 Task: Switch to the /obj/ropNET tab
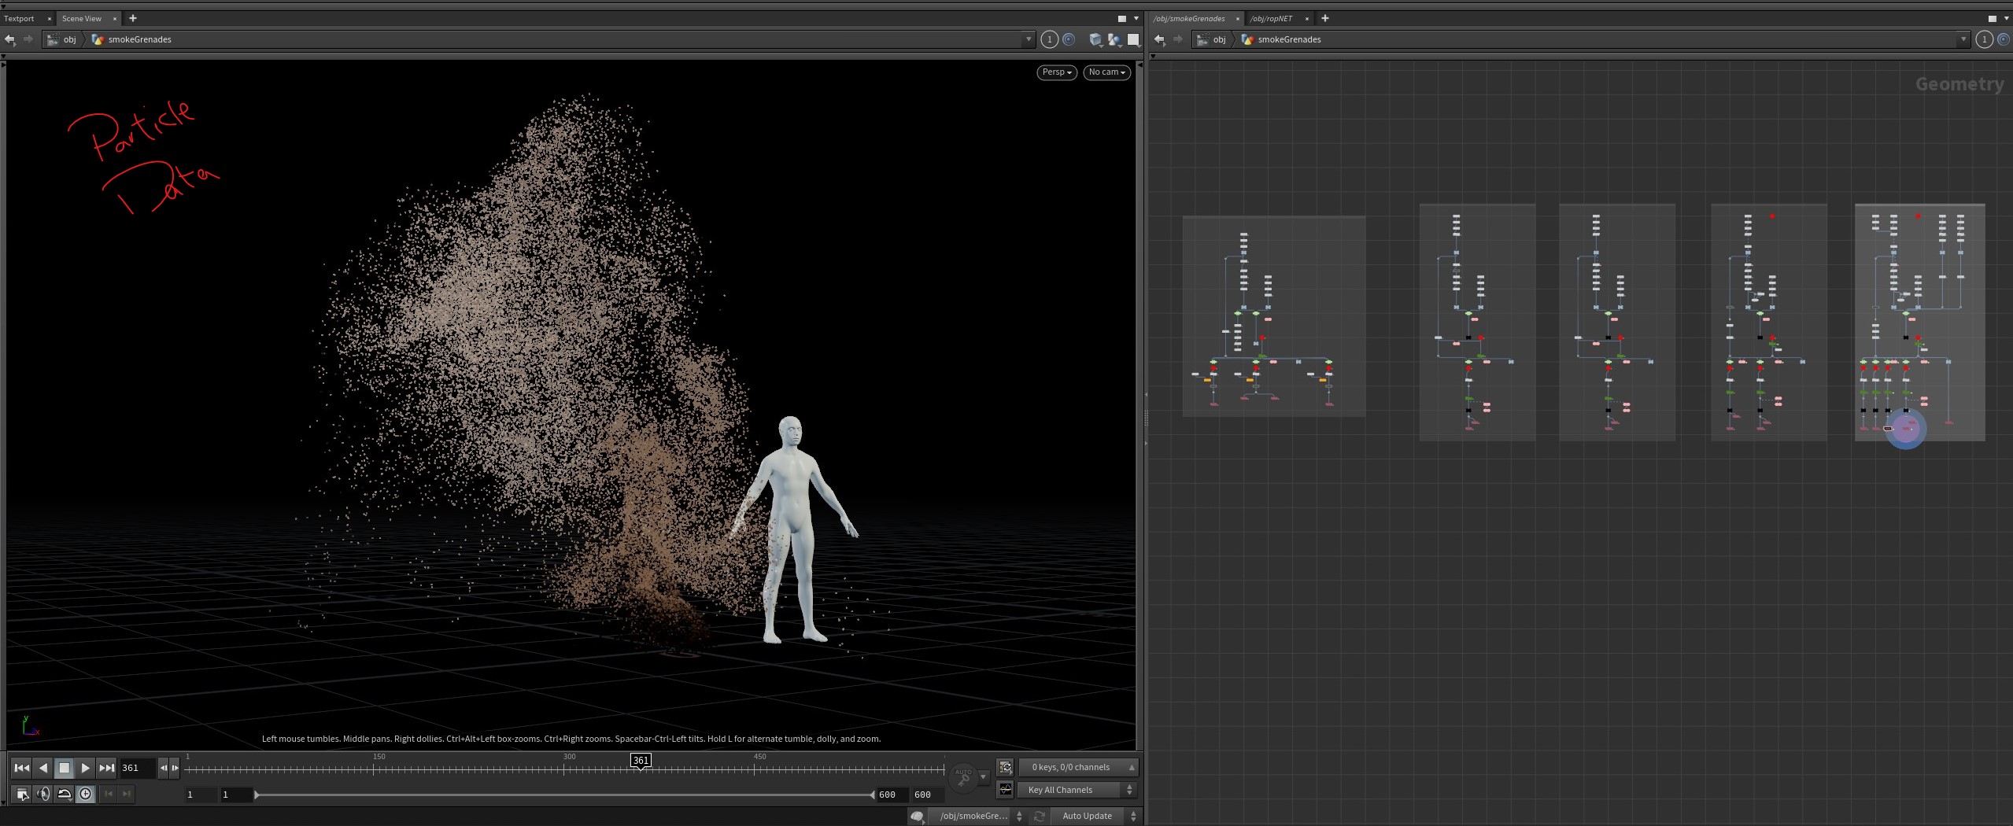point(1271,18)
